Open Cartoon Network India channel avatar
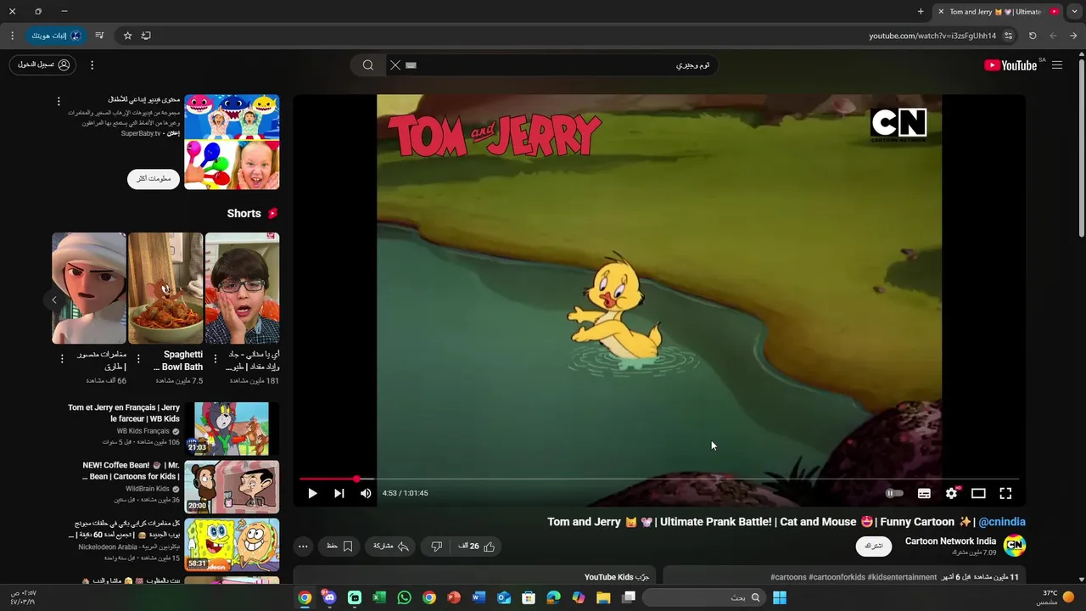Image resolution: width=1086 pixels, height=611 pixels. coord(1014,546)
